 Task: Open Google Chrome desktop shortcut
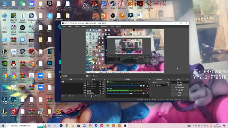click(x=5, y=77)
